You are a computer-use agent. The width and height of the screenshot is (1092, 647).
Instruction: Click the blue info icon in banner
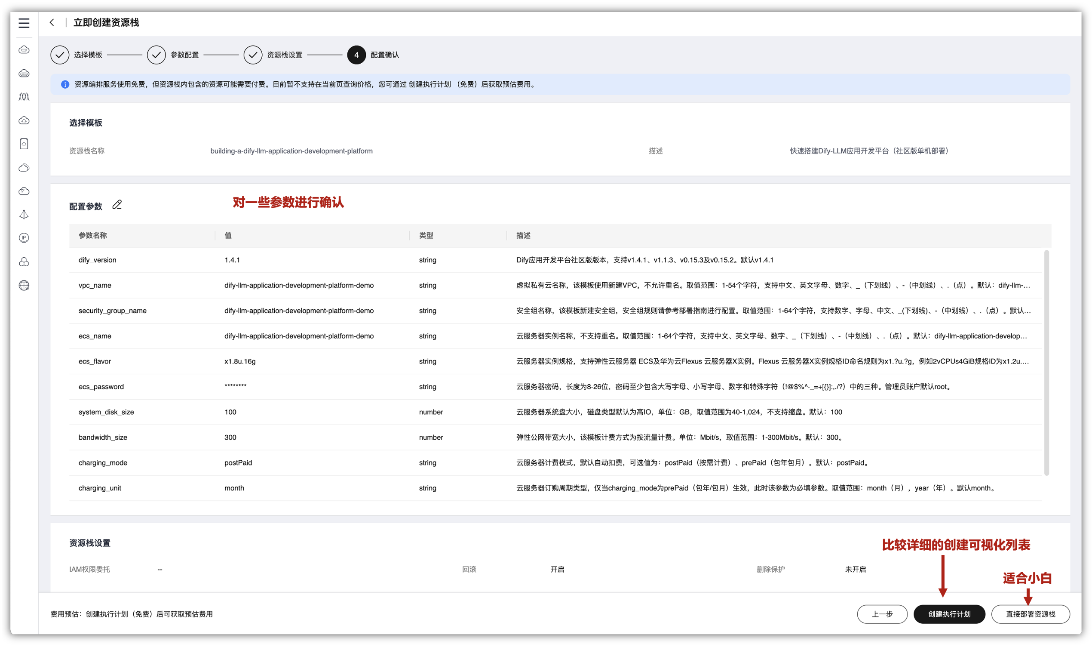65,85
